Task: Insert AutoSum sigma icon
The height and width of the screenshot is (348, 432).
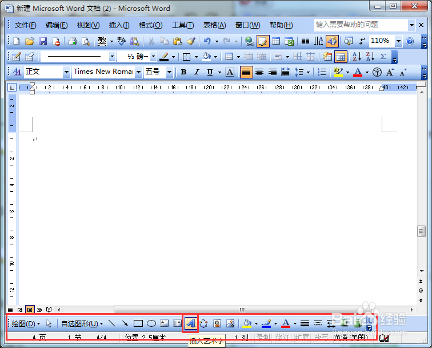Action: [383, 57]
